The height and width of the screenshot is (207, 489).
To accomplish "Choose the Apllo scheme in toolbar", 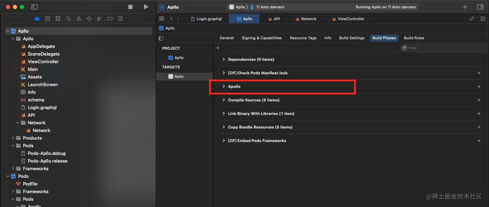I will click(x=237, y=7).
